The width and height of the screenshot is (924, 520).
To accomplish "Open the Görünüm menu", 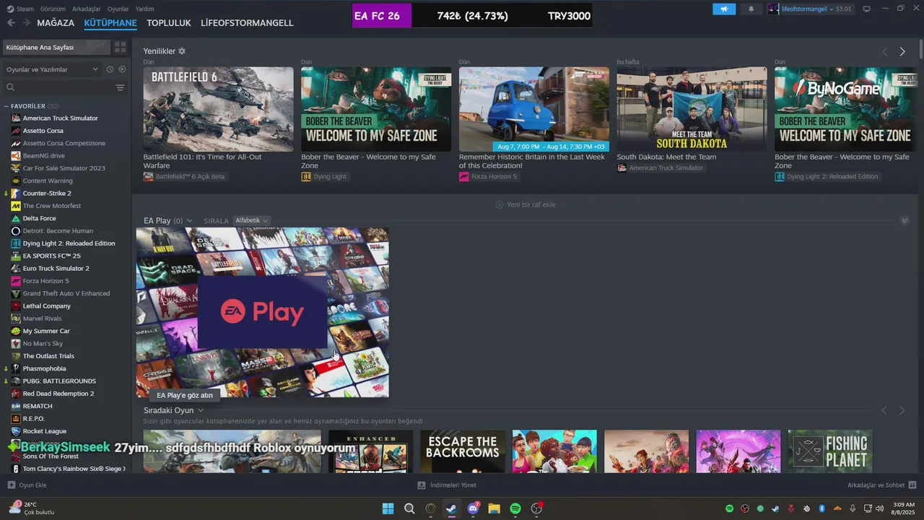I will (x=53, y=9).
